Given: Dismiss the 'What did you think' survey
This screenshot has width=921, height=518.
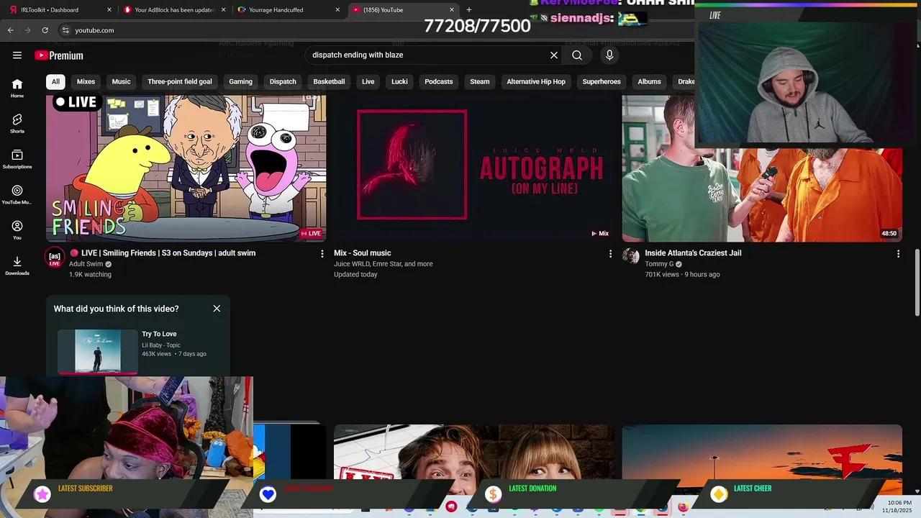Looking at the screenshot, I should pyautogui.click(x=217, y=309).
